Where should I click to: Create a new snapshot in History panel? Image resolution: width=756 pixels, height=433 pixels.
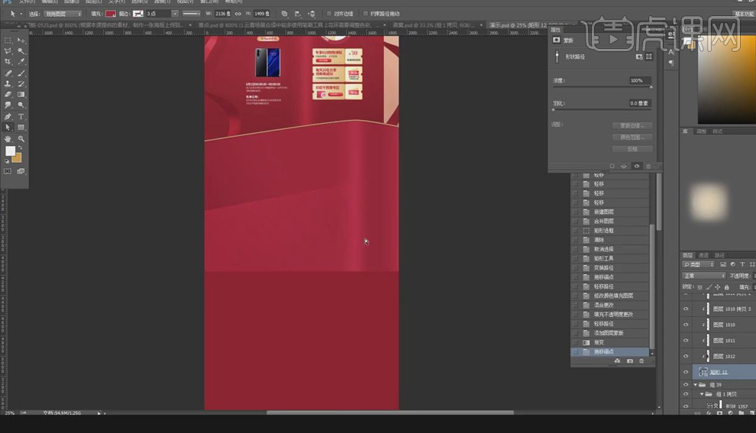tap(628, 360)
